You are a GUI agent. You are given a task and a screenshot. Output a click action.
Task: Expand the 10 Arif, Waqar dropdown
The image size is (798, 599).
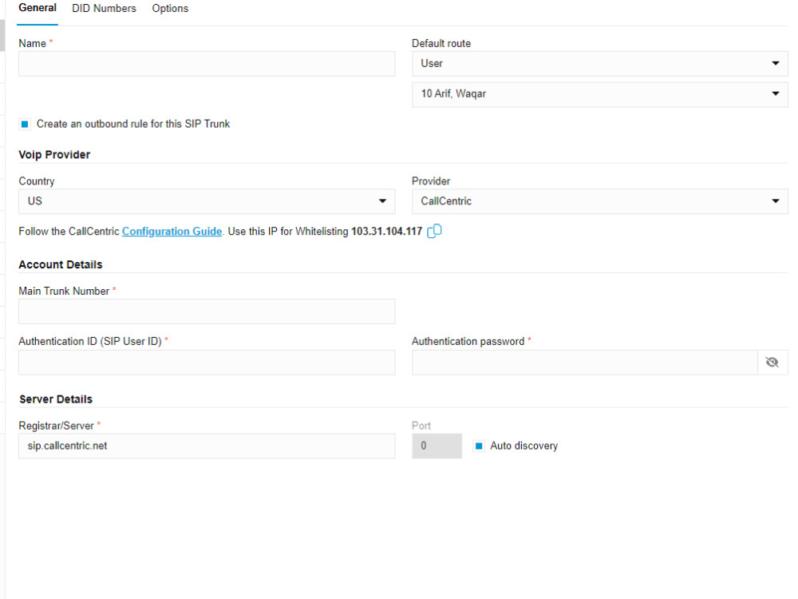[x=599, y=94]
